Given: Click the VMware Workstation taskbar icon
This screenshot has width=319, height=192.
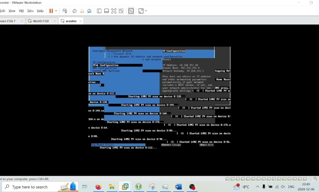Looking at the screenshot, I should coord(125,187).
